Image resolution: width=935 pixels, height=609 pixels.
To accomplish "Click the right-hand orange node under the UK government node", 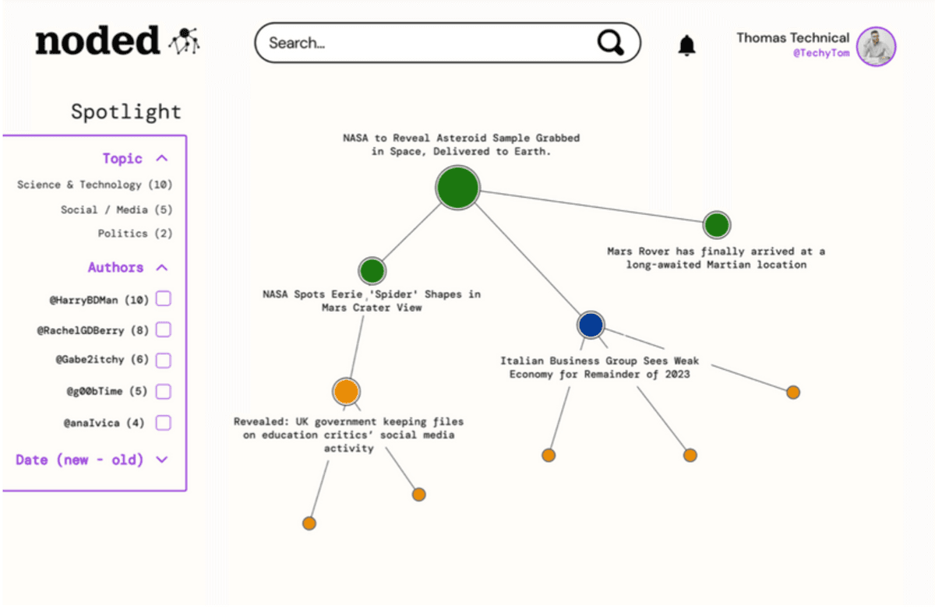I will [x=419, y=495].
